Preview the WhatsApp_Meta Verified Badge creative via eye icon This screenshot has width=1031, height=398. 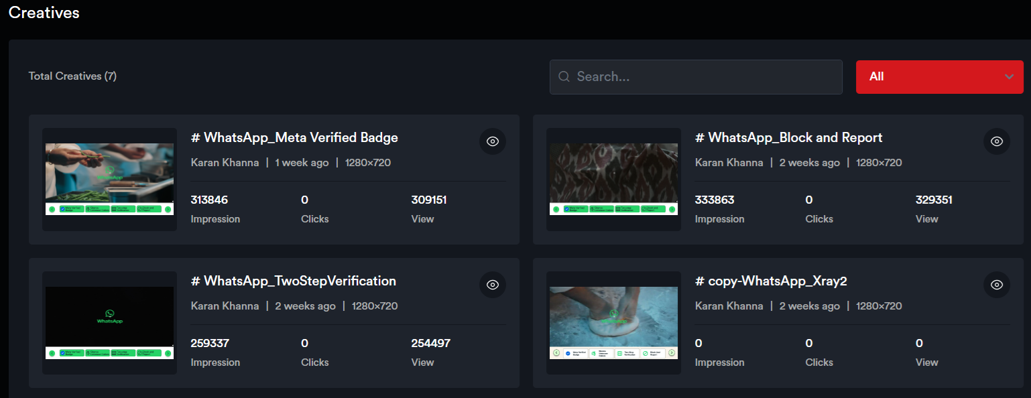click(x=493, y=141)
